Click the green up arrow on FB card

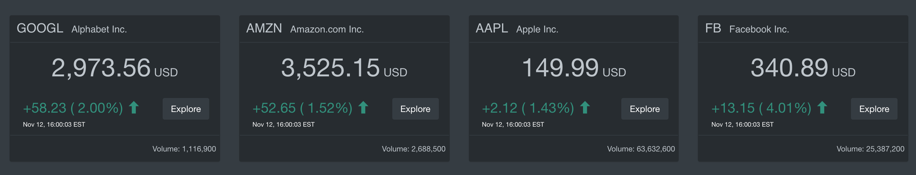(x=822, y=108)
